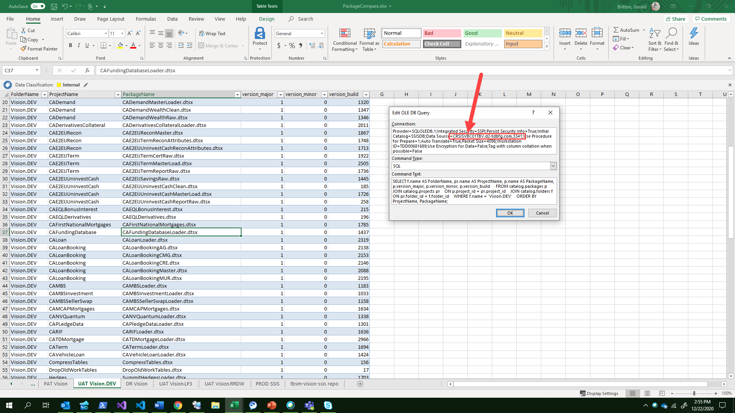Click the Percent Style icon

pos(292,45)
